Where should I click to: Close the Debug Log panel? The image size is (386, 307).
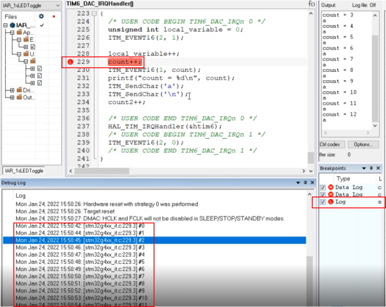(312, 182)
